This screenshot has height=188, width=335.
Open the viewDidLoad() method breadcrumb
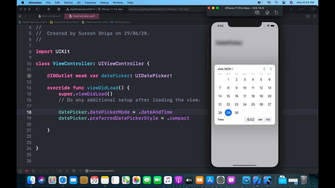pos(120,22)
